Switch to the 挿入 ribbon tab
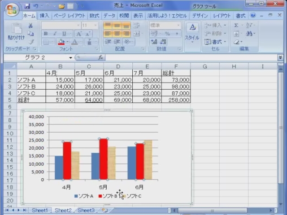This screenshot has height=215, width=287. click(44, 15)
